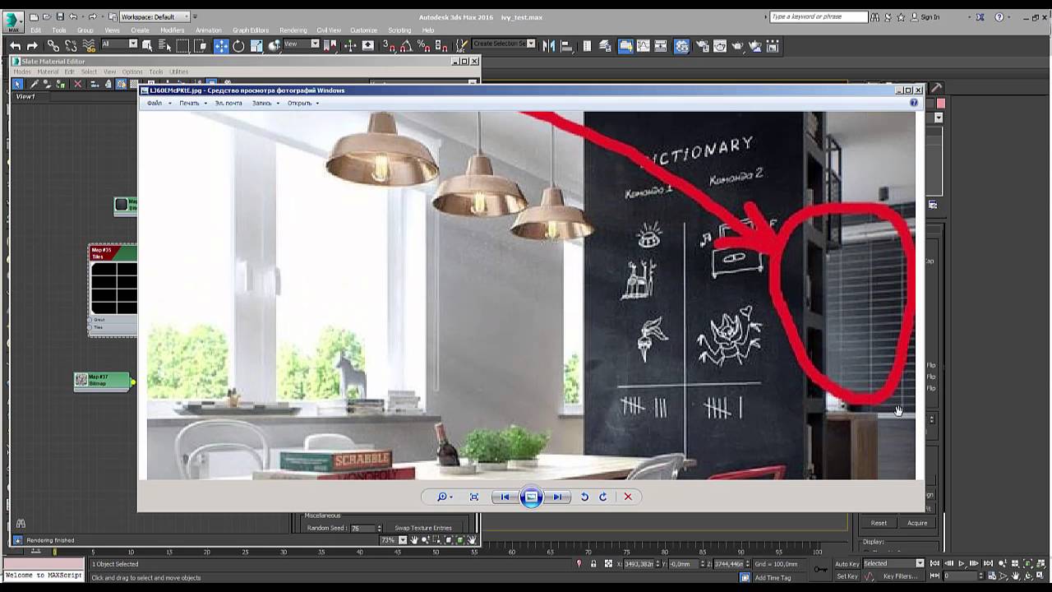Choose the Rectangular Selection Region tool
This screenshot has height=592, width=1052.
pyautogui.click(x=182, y=46)
